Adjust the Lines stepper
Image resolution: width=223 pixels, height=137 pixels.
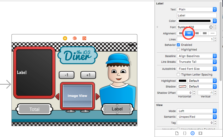[215, 39]
